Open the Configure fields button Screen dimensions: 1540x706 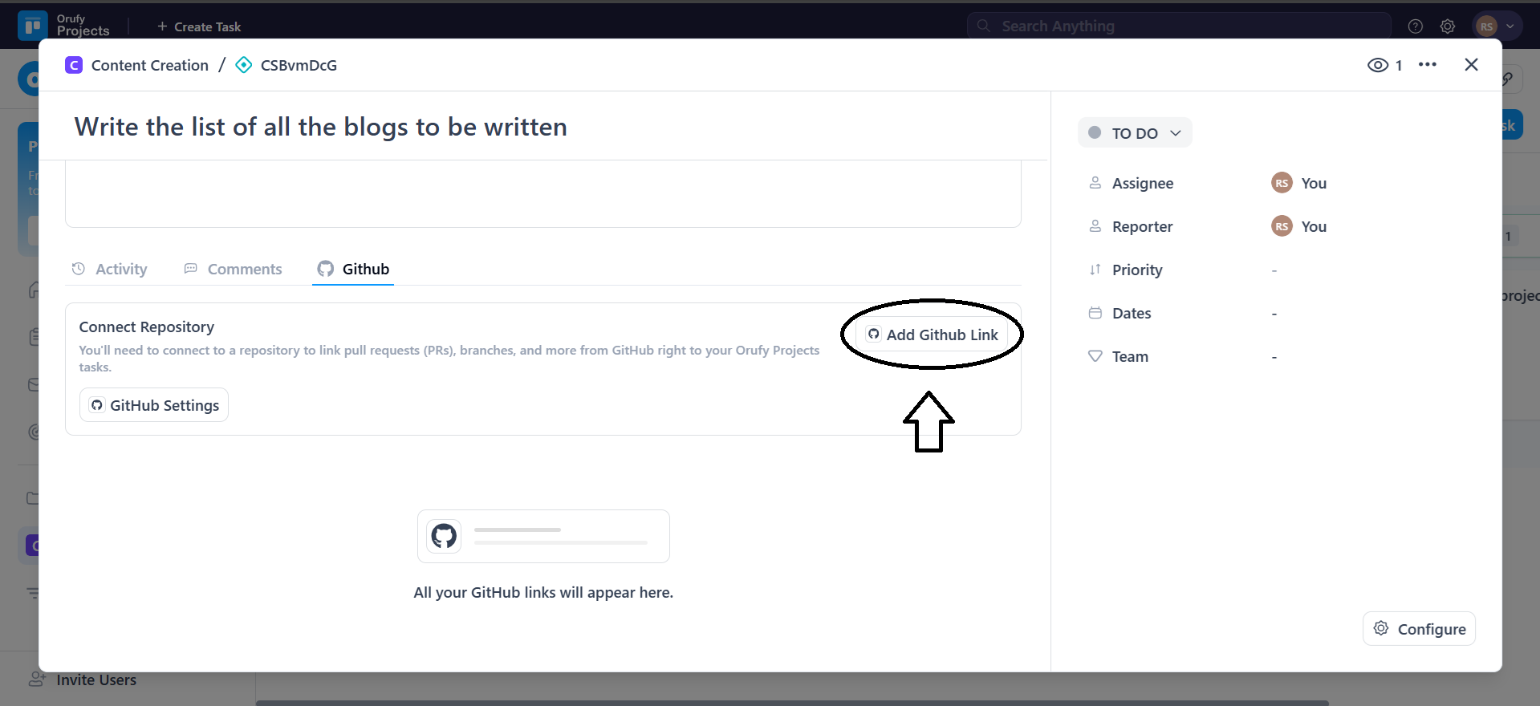click(x=1419, y=629)
